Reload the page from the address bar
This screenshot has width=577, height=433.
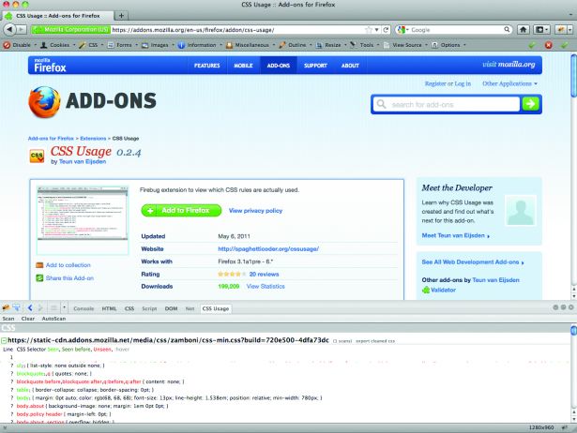[x=386, y=30]
